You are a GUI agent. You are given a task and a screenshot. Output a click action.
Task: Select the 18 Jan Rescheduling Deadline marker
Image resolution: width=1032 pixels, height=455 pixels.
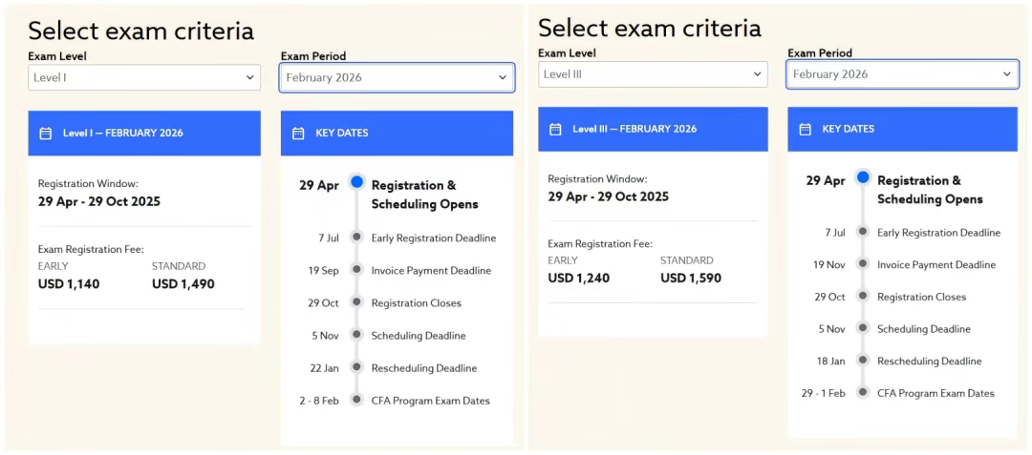(x=863, y=361)
